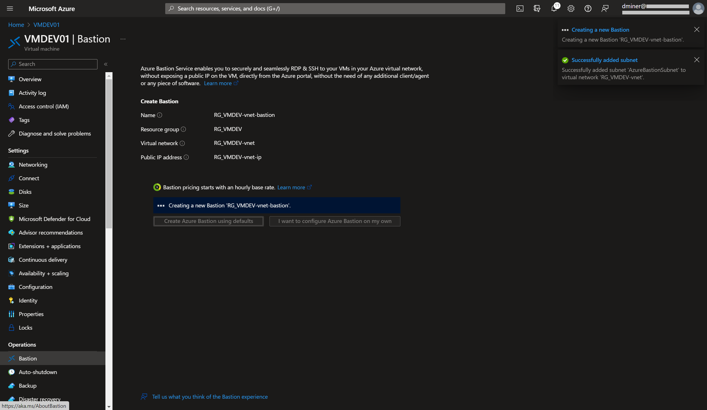707x410 pixels.
Task: Open the notifications bell
Action: click(554, 8)
